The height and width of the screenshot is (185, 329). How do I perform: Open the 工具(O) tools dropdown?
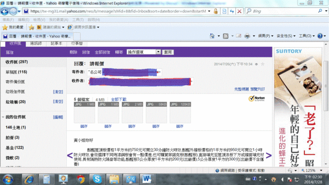[x=307, y=36]
